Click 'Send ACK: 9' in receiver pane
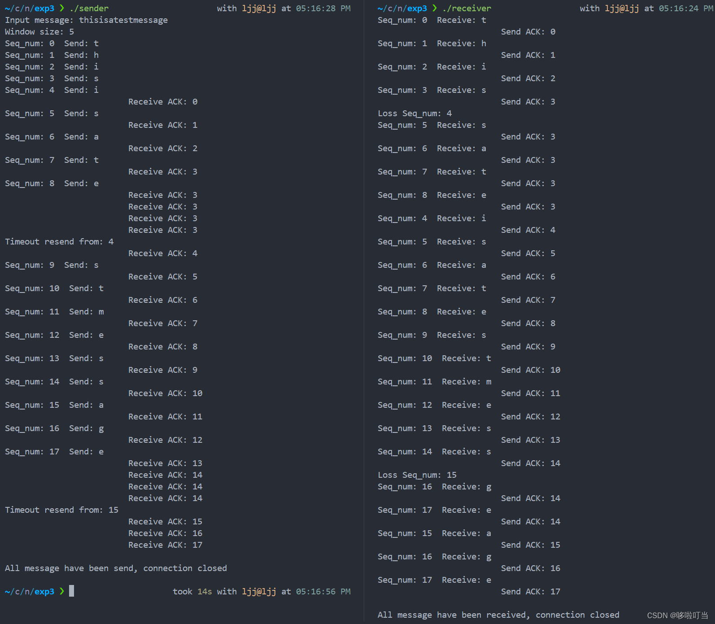Viewport: 715px width, 624px height. (528, 347)
